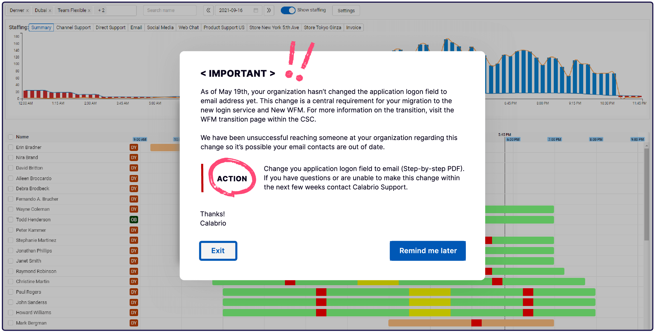Click the DY badge for Stephanie Martinez
655x333 pixels.
[134, 240]
